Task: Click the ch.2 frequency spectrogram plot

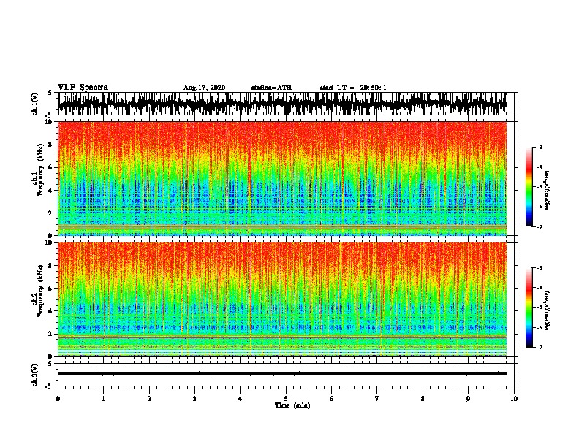Action: (x=282, y=299)
